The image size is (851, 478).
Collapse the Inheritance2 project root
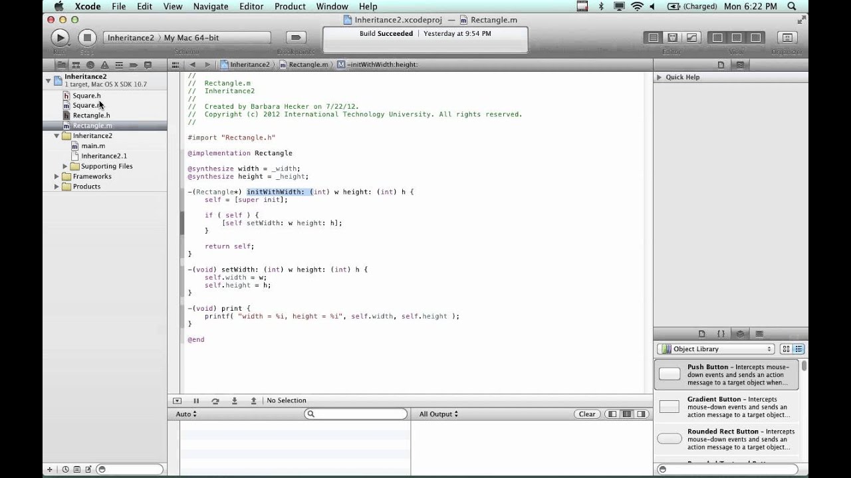pyautogui.click(x=48, y=80)
